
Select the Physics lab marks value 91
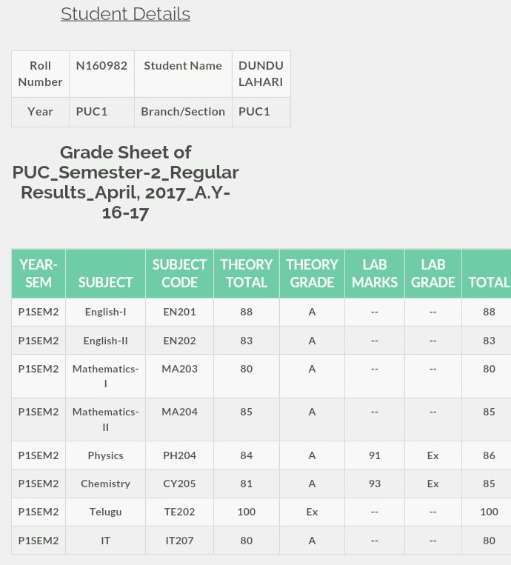click(x=375, y=455)
